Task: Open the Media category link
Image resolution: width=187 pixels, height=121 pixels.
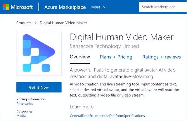Action: (21, 115)
